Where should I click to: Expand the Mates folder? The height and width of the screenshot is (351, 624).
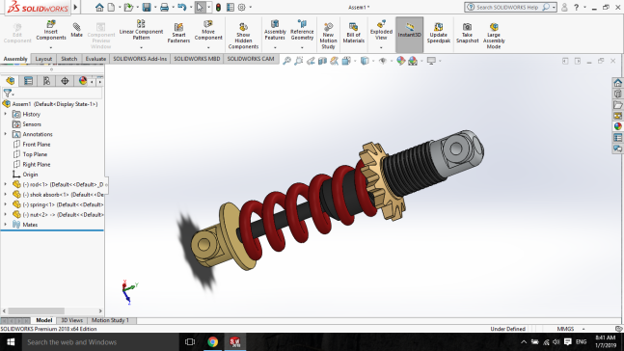6,225
